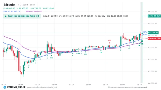
Task: Click the 82 000.00 price axis label
Action: coord(153,59)
